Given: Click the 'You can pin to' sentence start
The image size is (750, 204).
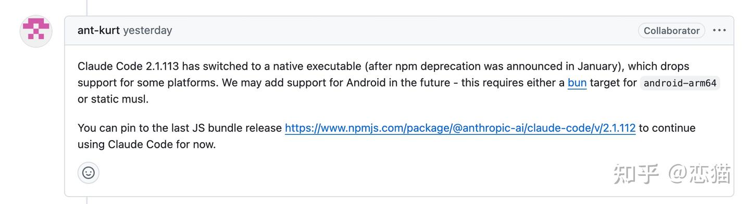Looking at the screenshot, I should coord(111,128).
